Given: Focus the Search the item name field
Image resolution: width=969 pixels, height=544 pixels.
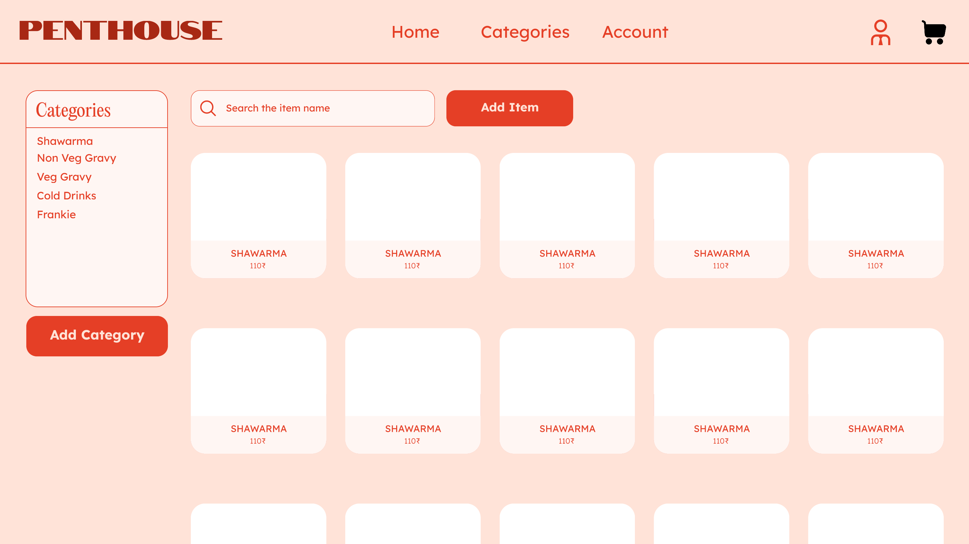Looking at the screenshot, I should pos(313,108).
